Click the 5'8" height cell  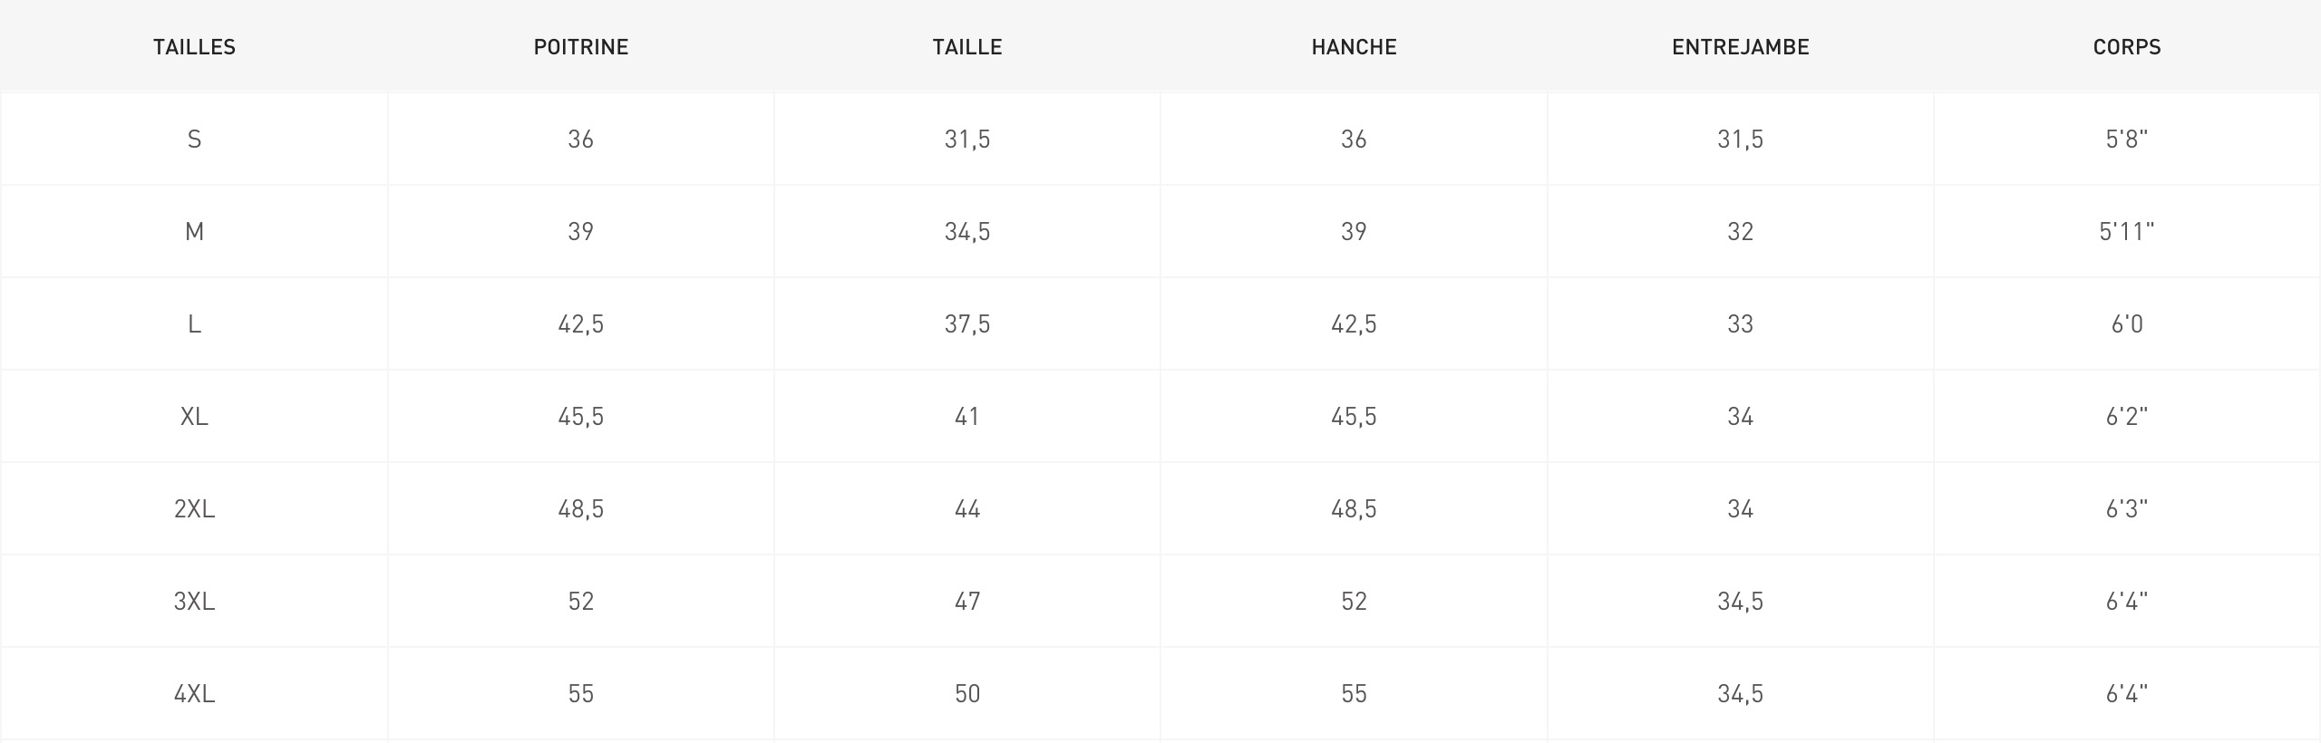(2127, 139)
